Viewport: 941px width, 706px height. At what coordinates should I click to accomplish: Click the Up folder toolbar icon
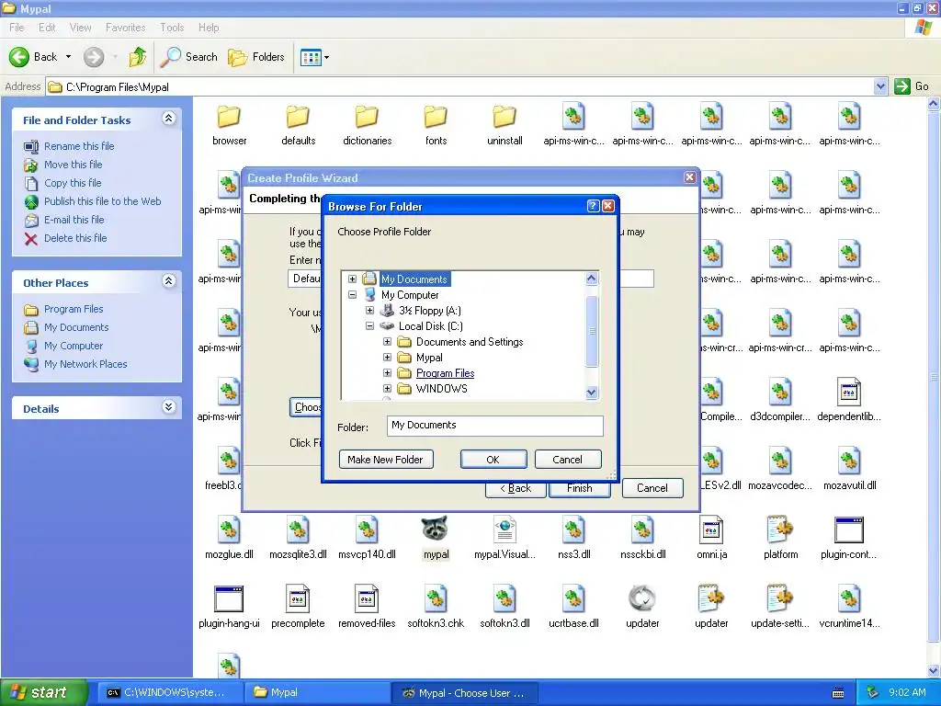138,57
